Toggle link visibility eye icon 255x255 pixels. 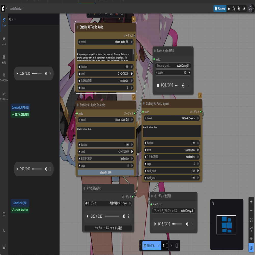[x=251, y=238]
